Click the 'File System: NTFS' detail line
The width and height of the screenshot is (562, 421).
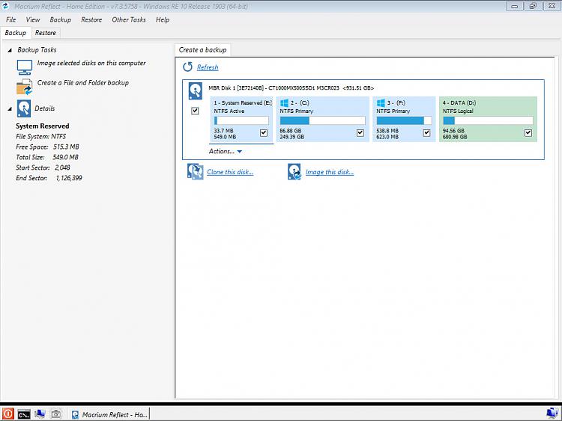[x=41, y=136]
